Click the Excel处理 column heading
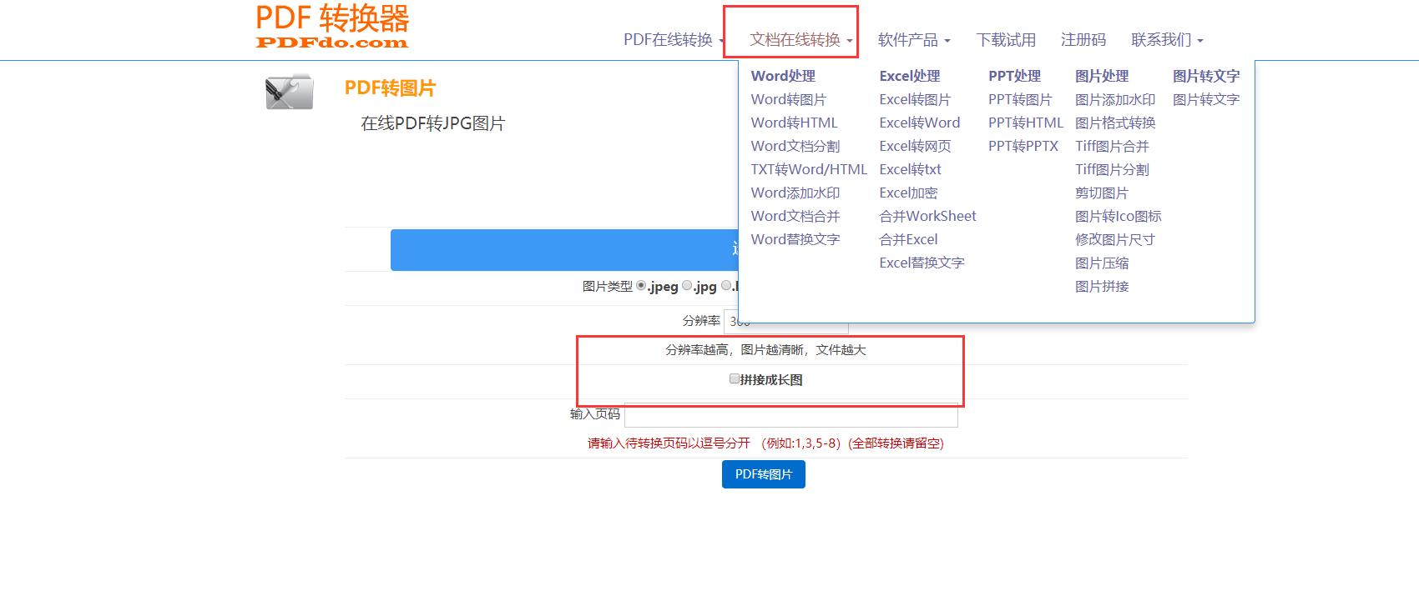The height and width of the screenshot is (616, 1419). 910,76
